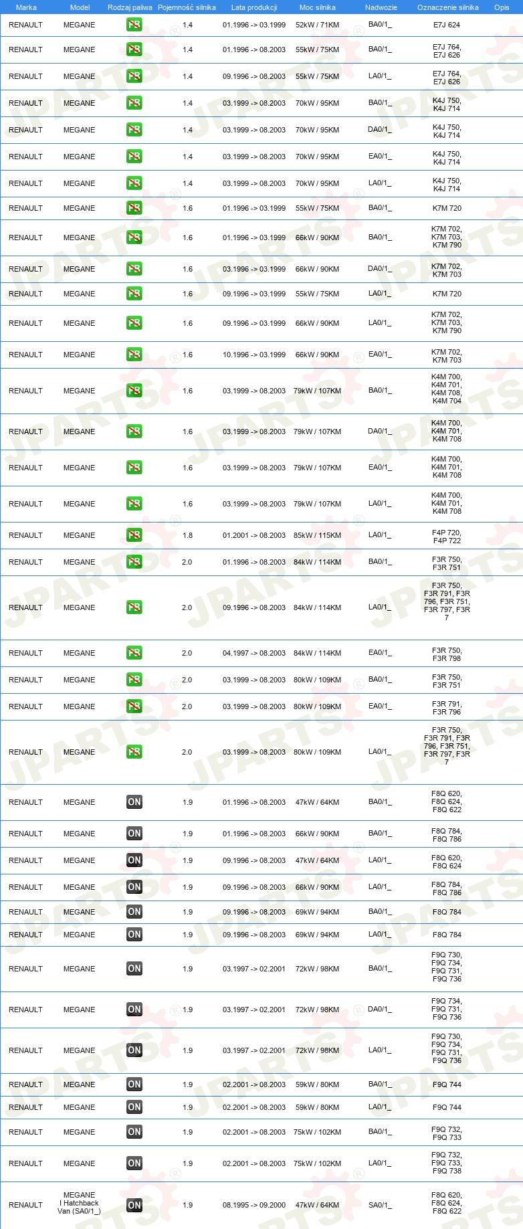Click the PB icon in the 80kW / 109KM BA0/1_ row
The width and height of the screenshot is (523, 1229).
coord(134,680)
